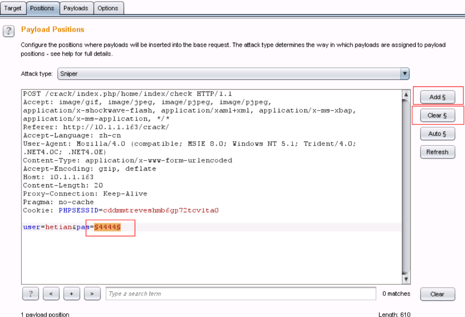Click the §4444§ payload position marker
Viewport: 465px width, 317px height.
(x=107, y=227)
